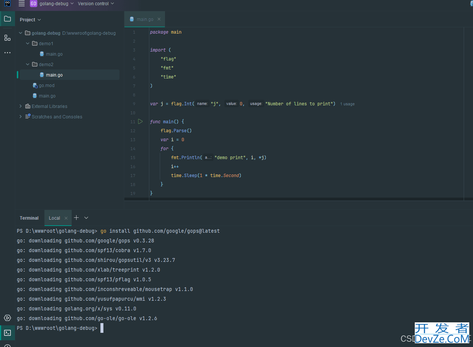Click flag.Parse() call on line 12

(176, 131)
